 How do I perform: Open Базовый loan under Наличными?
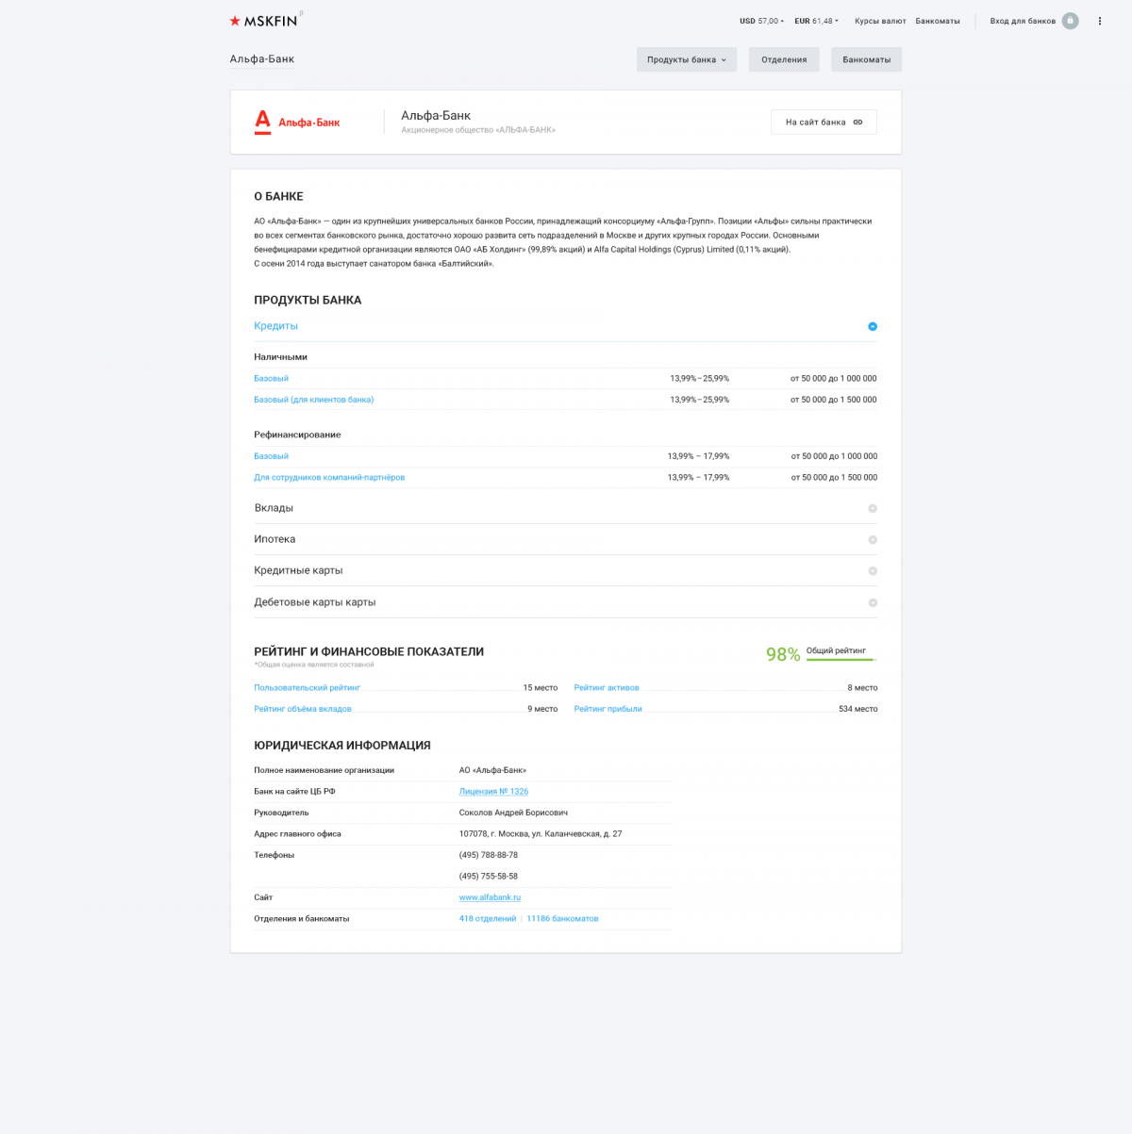tap(271, 378)
